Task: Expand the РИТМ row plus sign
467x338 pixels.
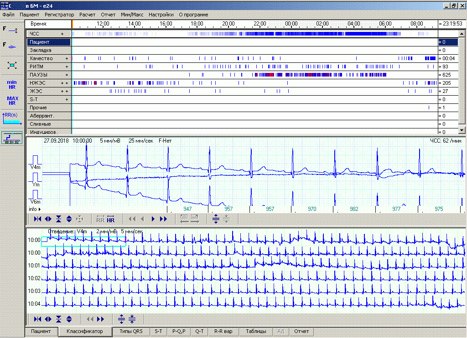Action: [x=67, y=67]
